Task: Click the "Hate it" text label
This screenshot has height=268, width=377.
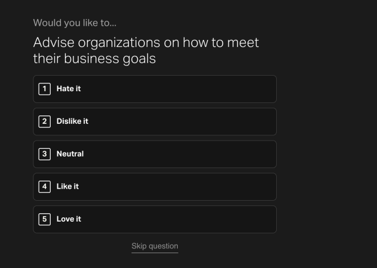Action: click(x=69, y=89)
